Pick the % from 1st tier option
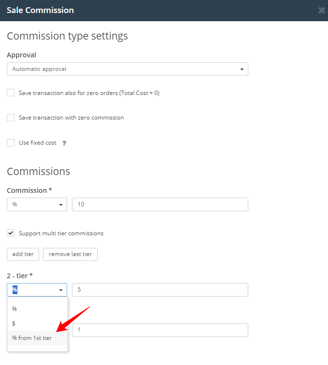 (32, 338)
